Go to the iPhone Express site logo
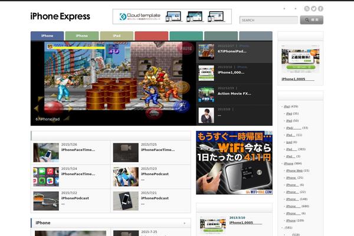Screen dimensions: 354x236 tap(60, 17)
